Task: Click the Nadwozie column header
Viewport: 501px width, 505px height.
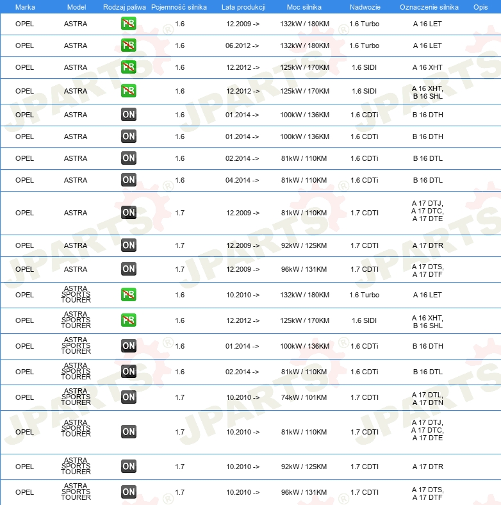Action: (365, 7)
